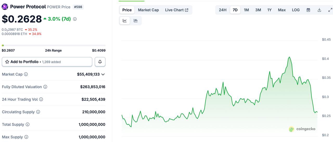Click the info icon beside 7d change
The width and height of the screenshot is (333, 142).
75,19
